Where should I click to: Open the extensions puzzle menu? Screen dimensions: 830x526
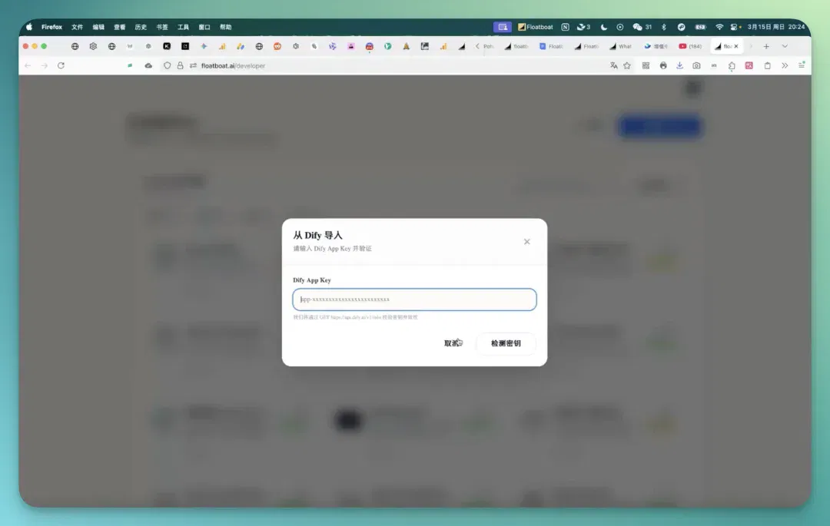point(732,65)
